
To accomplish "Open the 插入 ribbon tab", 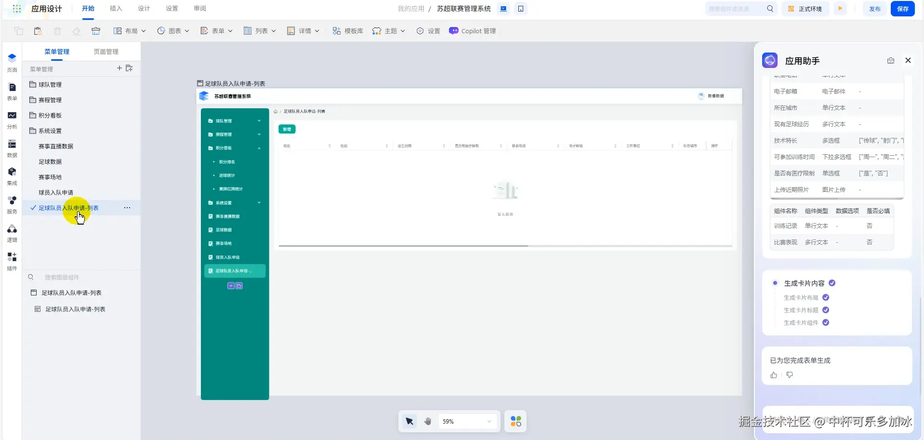I will [x=116, y=9].
